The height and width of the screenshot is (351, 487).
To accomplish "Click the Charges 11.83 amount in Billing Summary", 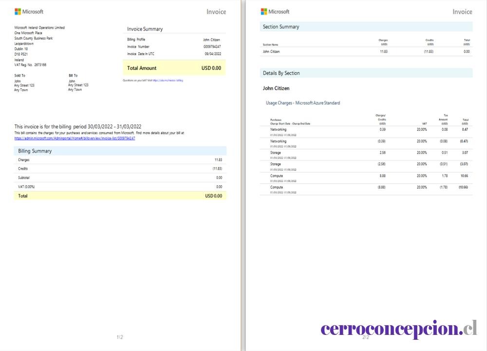I will (218, 160).
